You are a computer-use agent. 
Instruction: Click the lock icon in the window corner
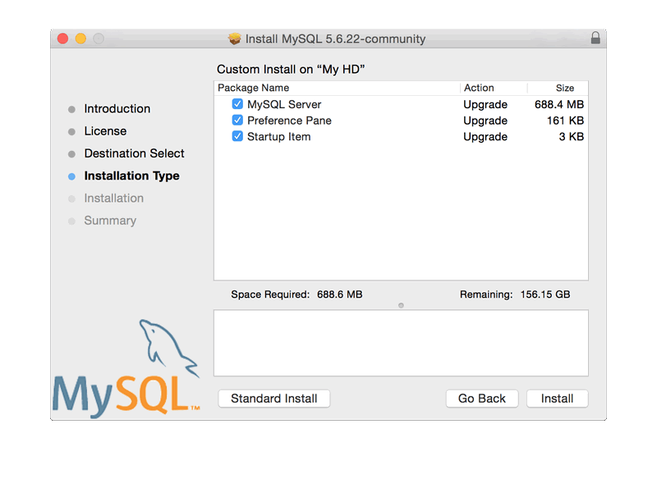(x=595, y=38)
